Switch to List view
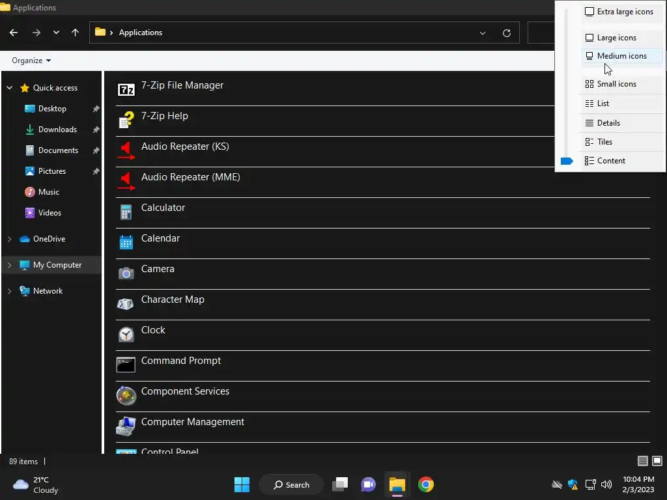This screenshot has width=667, height=500. pyautogui.click(x=621, y=104)
